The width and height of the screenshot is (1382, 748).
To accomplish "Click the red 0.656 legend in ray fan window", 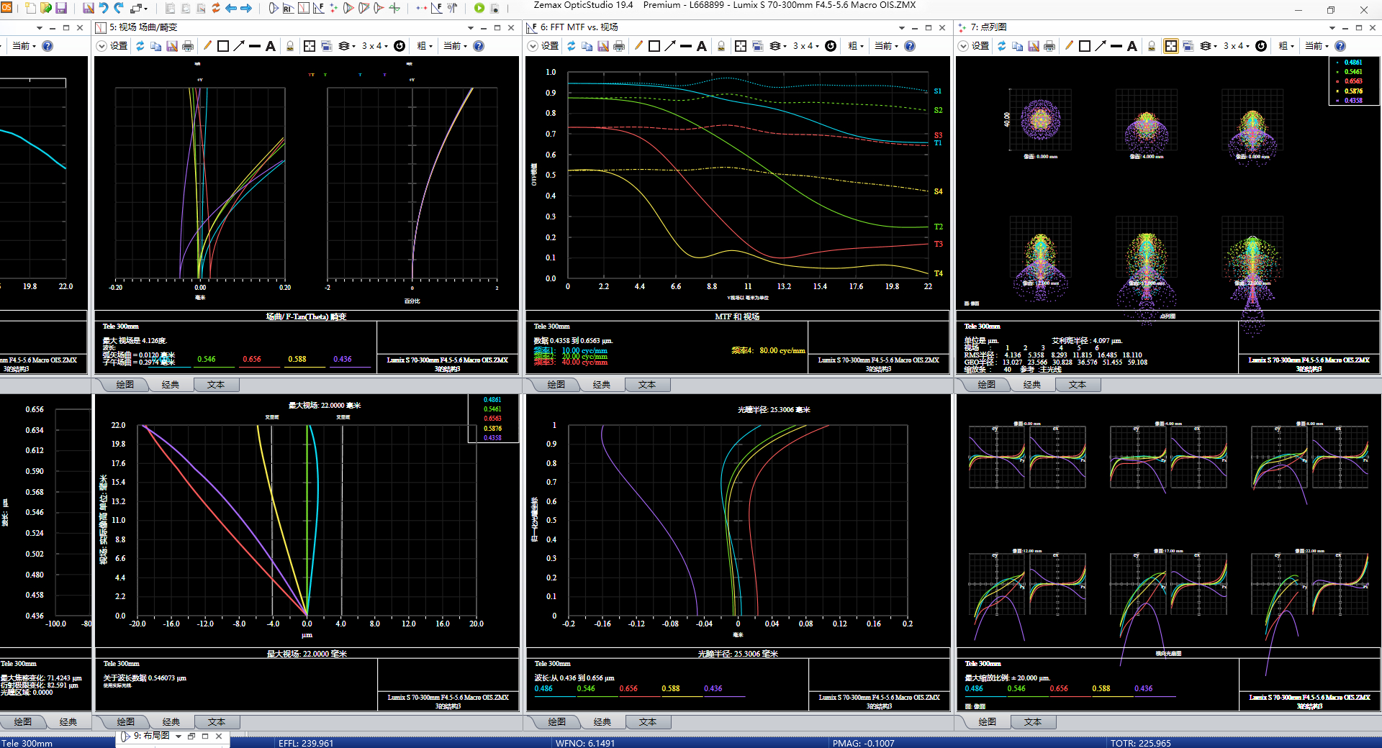I will (1059, 688).
